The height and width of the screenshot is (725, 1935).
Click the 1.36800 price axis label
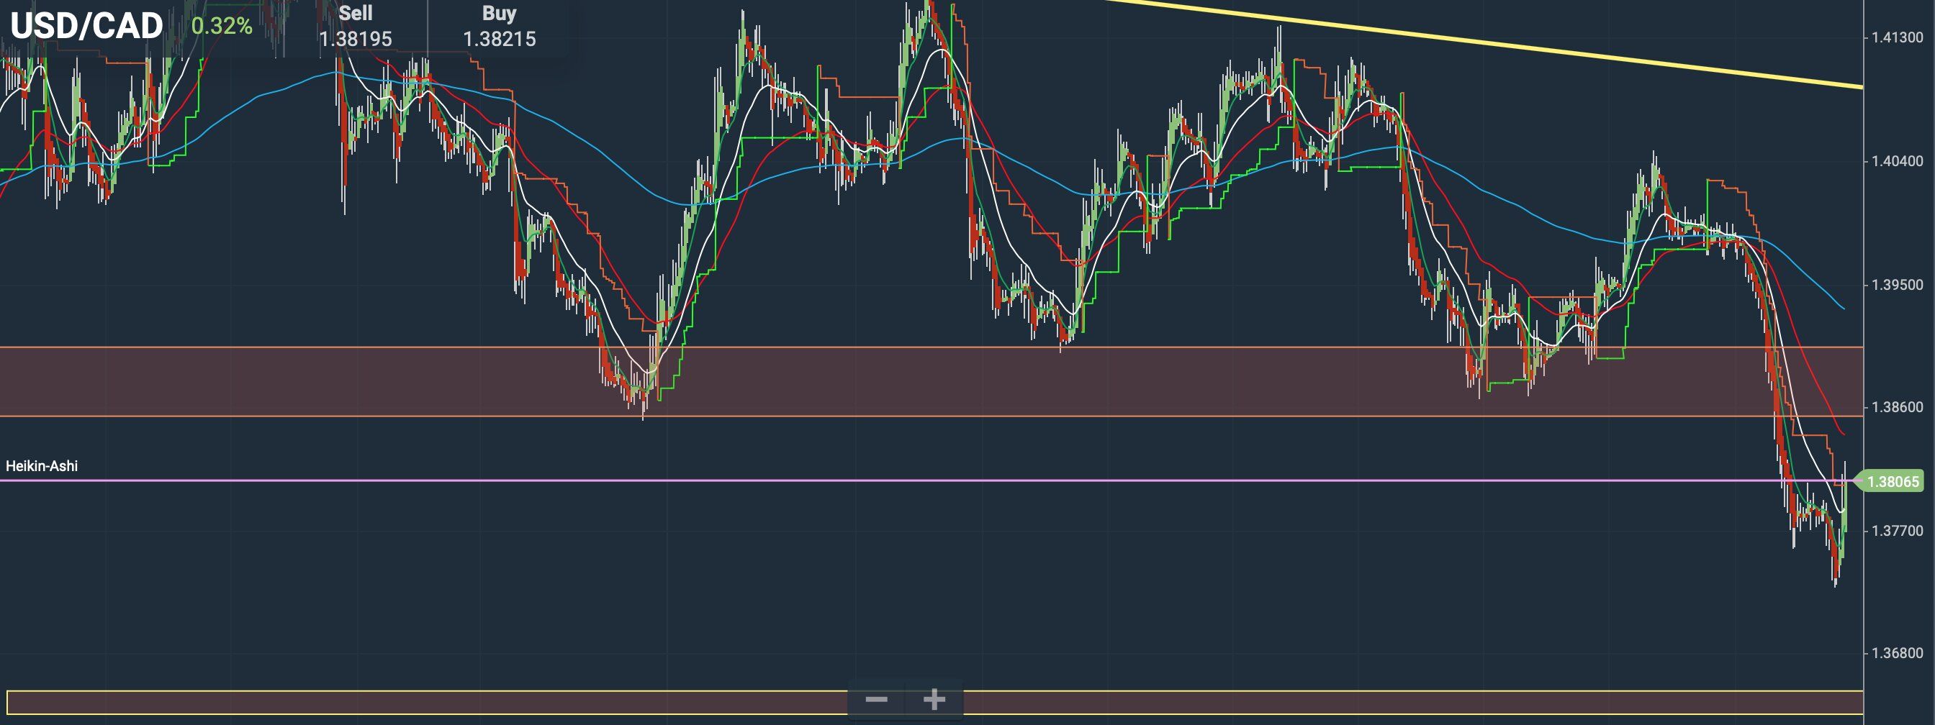click(1897, 654)
